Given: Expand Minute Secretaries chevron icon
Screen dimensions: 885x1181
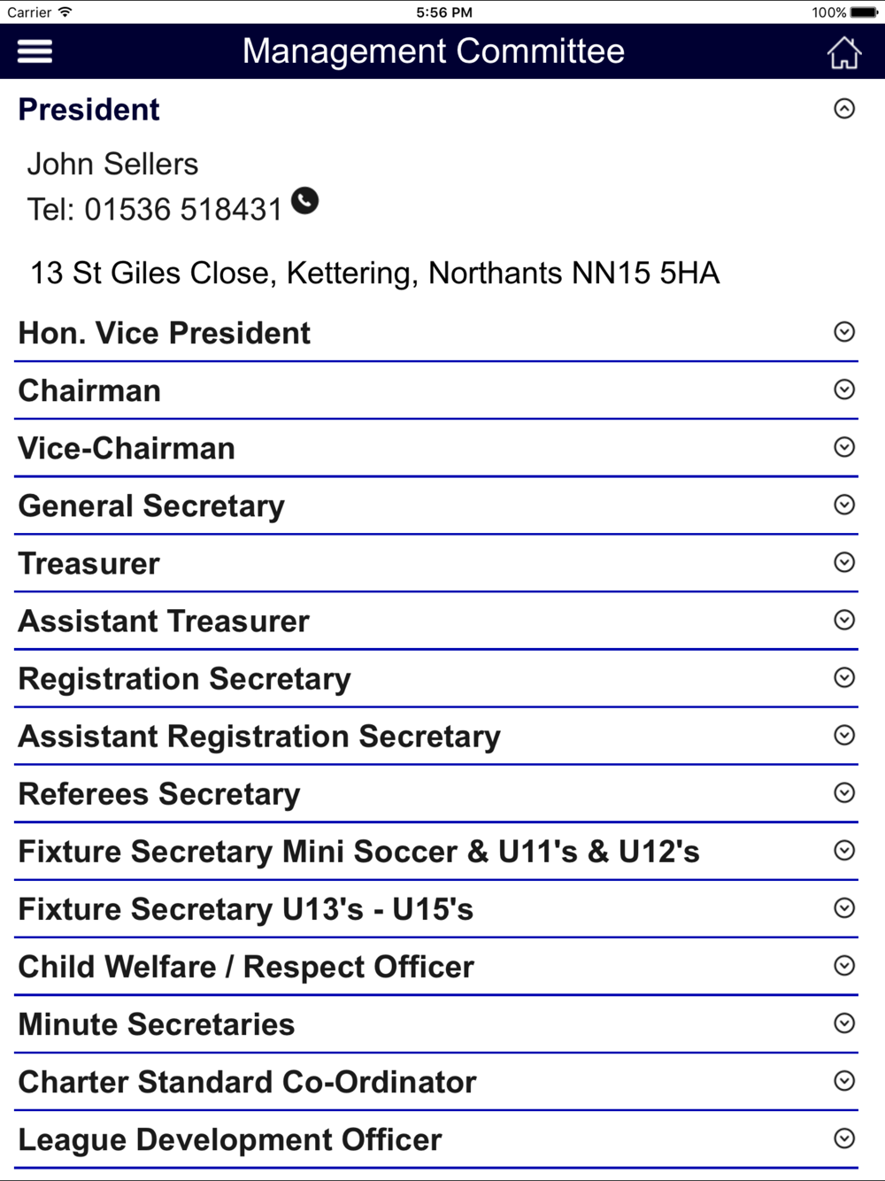Looking at the screenshot, I should tap(844, 1023).
